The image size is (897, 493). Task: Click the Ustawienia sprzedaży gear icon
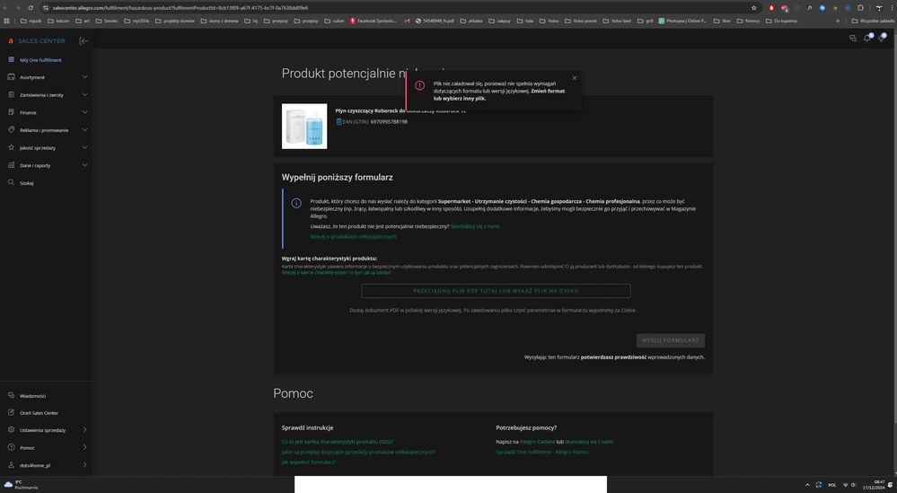click(11, 429)
